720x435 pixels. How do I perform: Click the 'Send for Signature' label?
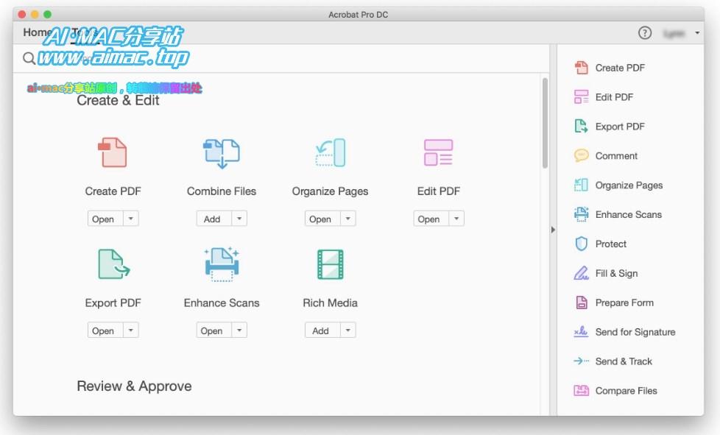point(635,332)
